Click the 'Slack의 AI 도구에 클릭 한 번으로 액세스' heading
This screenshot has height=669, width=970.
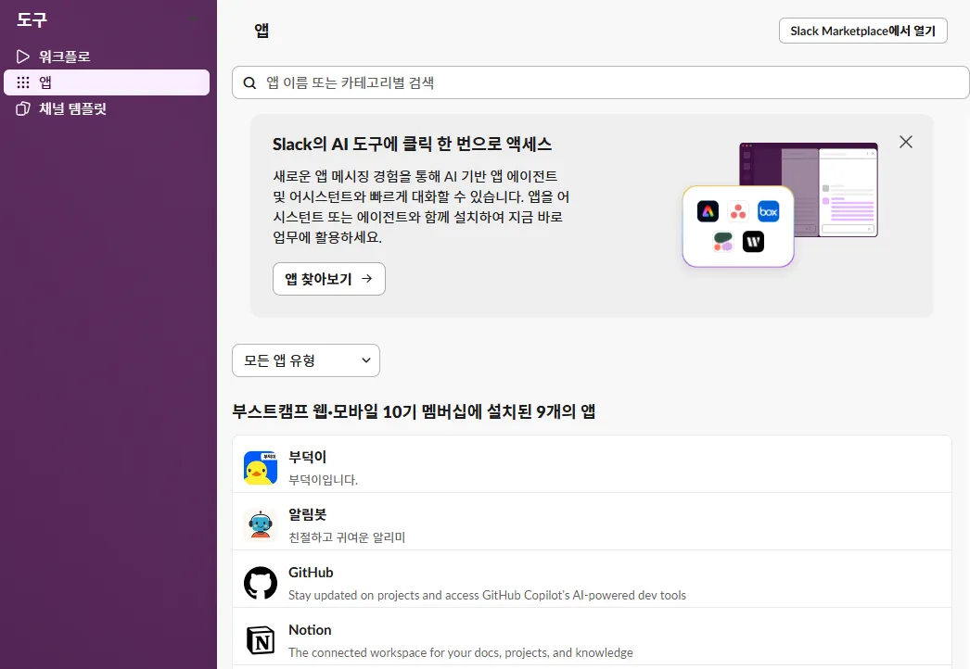[412, 144]
